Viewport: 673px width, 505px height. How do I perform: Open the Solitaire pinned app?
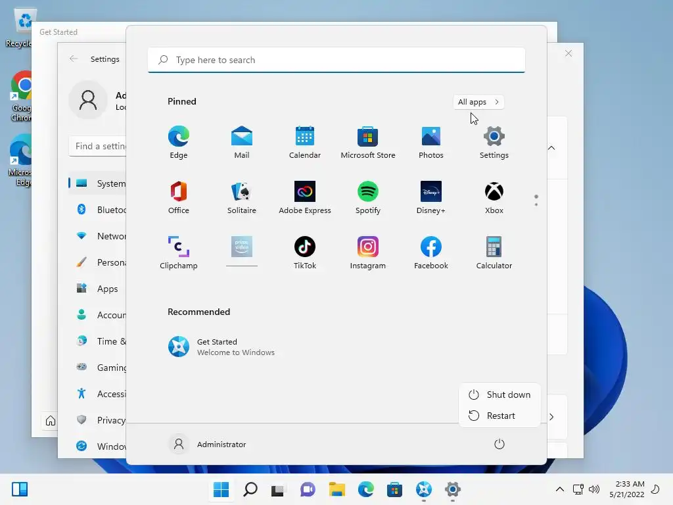(x=242, y=197)
